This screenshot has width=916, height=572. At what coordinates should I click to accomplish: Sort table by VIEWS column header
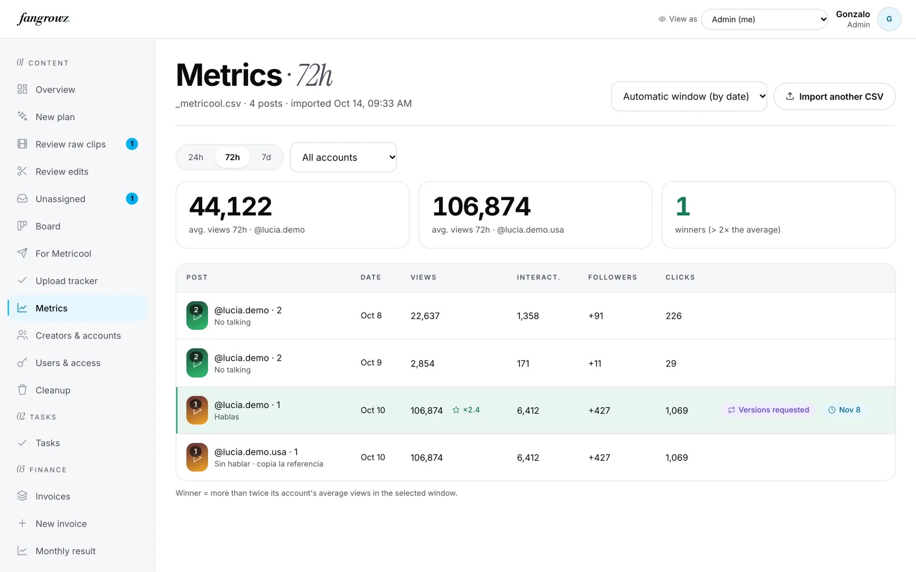click(x=423, y=277)
